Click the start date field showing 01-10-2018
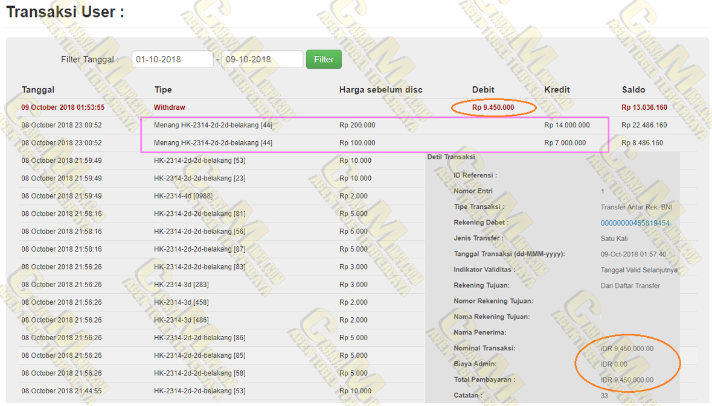The image size is (712, 406). tap(172, 59)
